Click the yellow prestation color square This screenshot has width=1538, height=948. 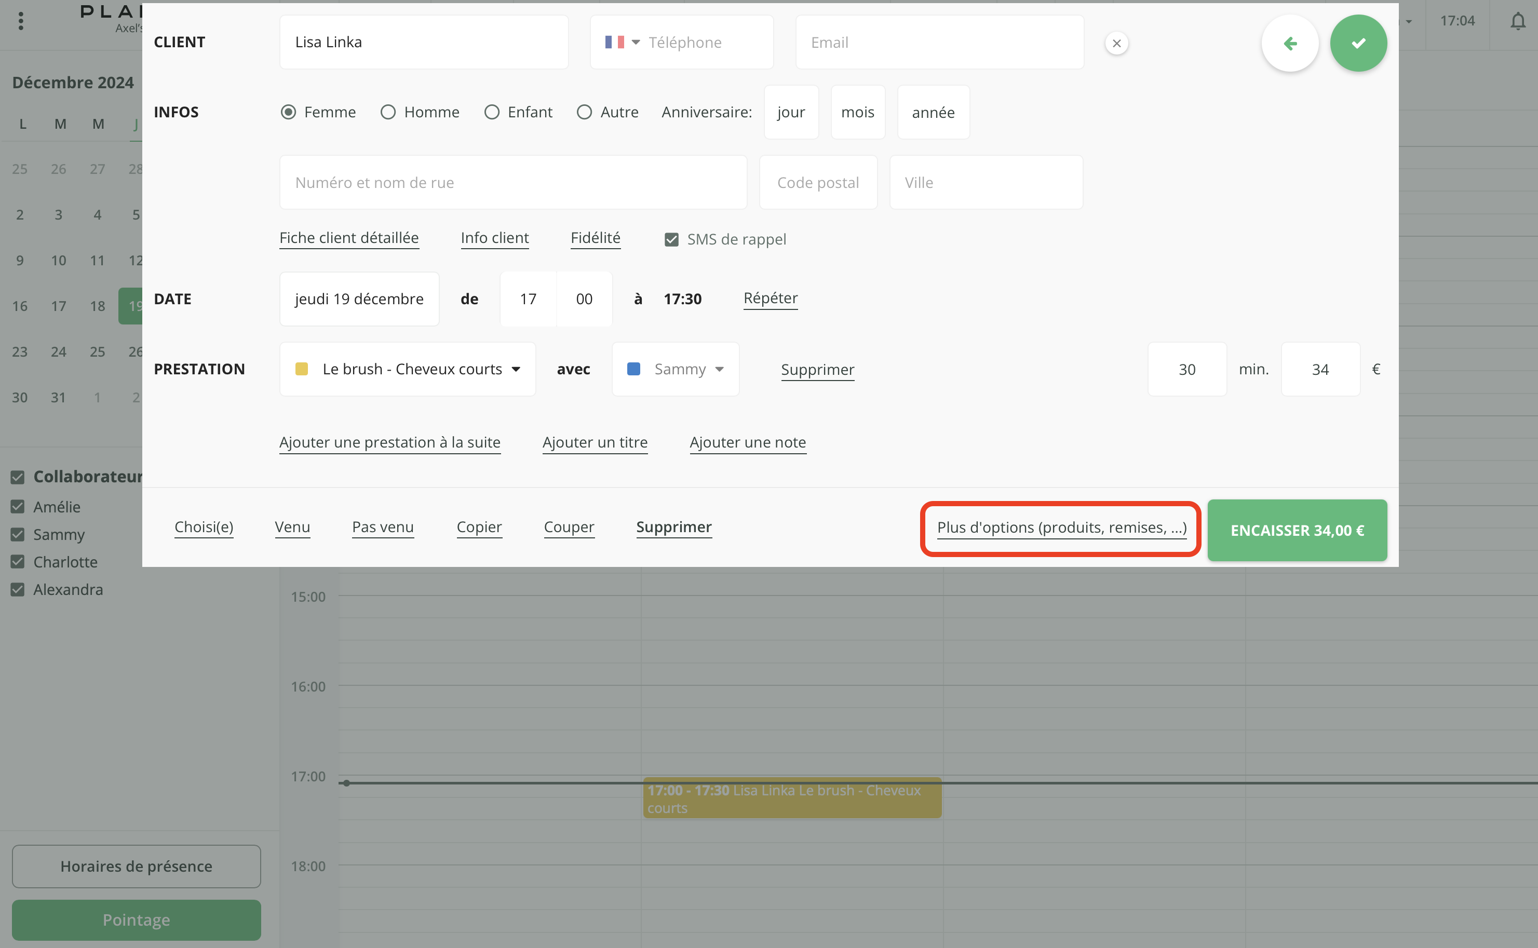302,369
